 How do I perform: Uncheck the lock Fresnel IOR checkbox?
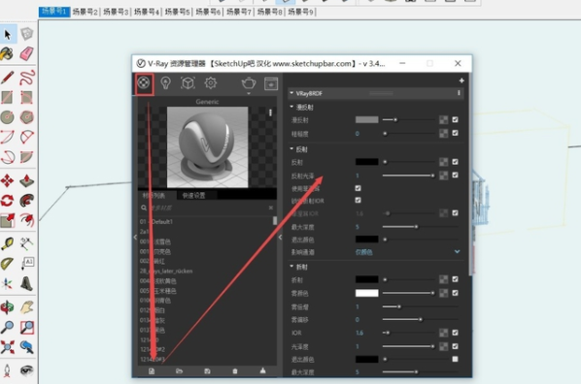tap(358, 200)
